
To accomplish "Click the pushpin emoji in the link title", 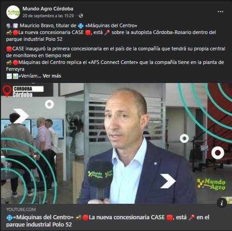I will (191, 217).
